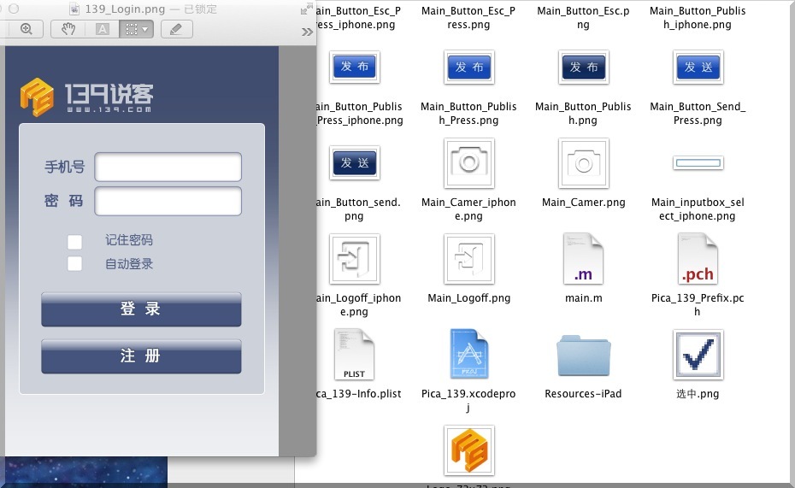Choose the rectangular selection tool
This screenshot has height=488, width=795.
[130, 29]
